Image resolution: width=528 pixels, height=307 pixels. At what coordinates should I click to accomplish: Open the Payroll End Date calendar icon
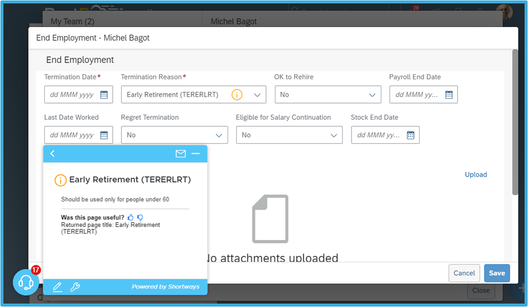coord(449,94)
